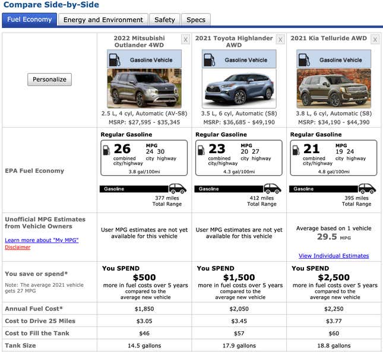Click the 17.9 gallons tank size
This screenshot has height=352, width=383.
click(239, 345)
